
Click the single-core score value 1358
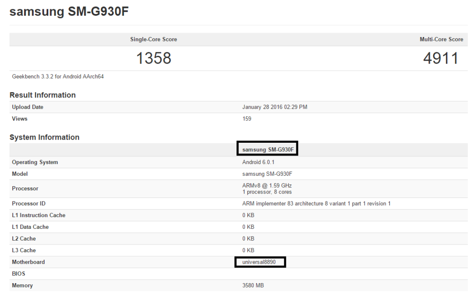153,59
